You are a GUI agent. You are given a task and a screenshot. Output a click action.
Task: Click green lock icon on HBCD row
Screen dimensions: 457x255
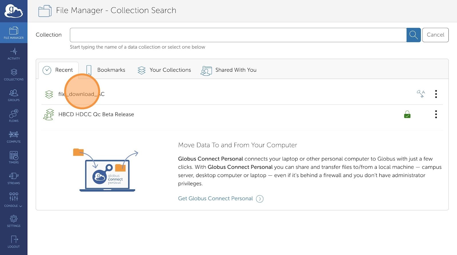click(407, 115)
